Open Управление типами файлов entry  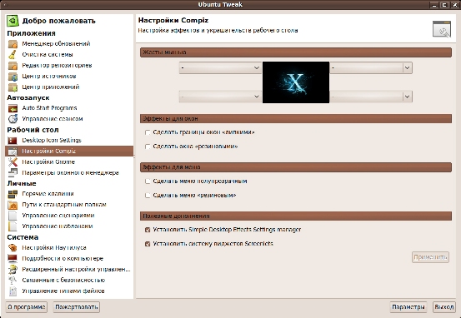(63, 291)
